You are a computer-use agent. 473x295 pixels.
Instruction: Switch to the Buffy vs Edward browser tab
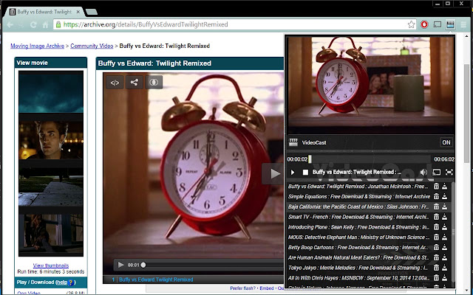(44, 12)
